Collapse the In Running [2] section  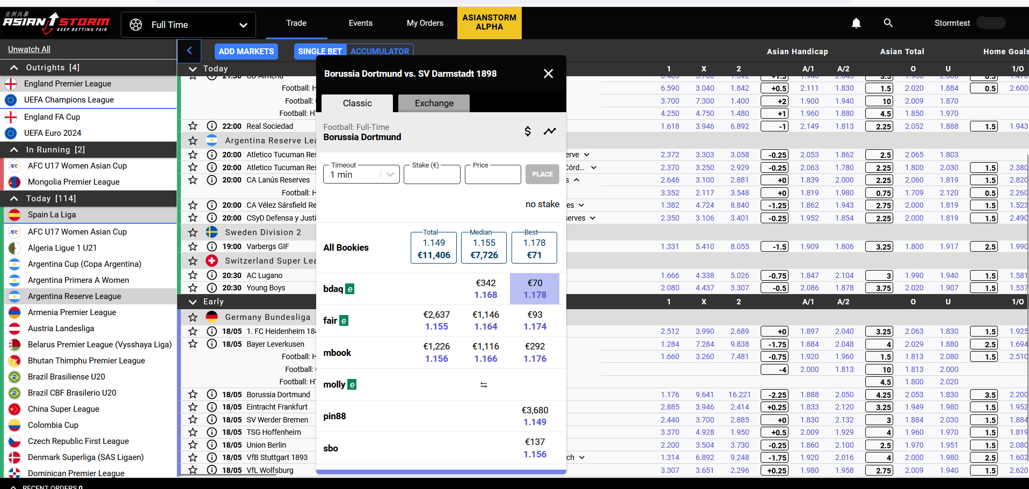pos(14,150)
